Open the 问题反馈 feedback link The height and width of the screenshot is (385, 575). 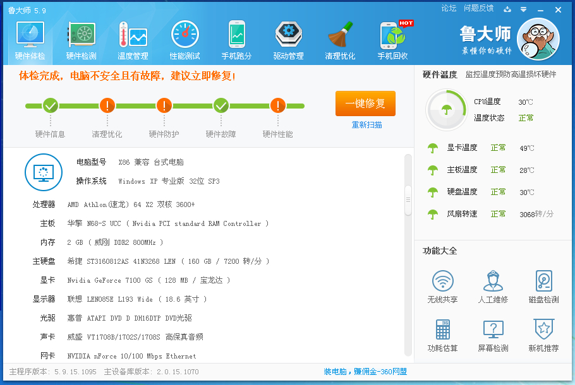(x=478, y=8)
